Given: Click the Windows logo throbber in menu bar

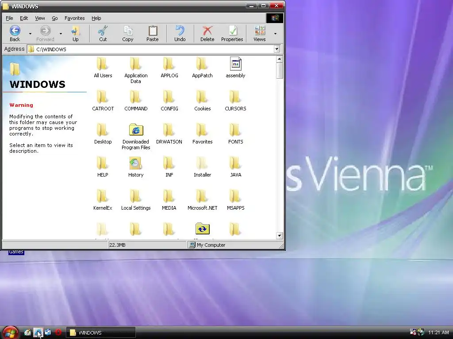Looking at the screenshot, I should click(274, 18).
